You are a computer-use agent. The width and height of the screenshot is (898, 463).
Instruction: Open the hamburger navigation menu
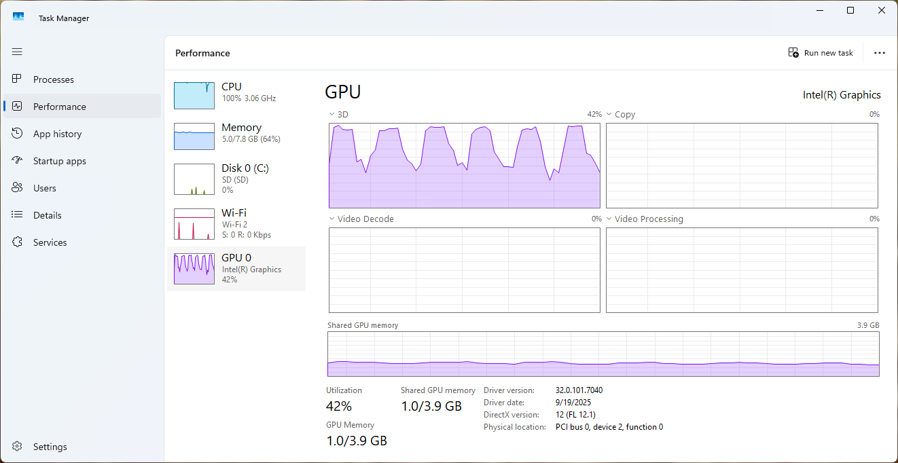pos(17,52)
